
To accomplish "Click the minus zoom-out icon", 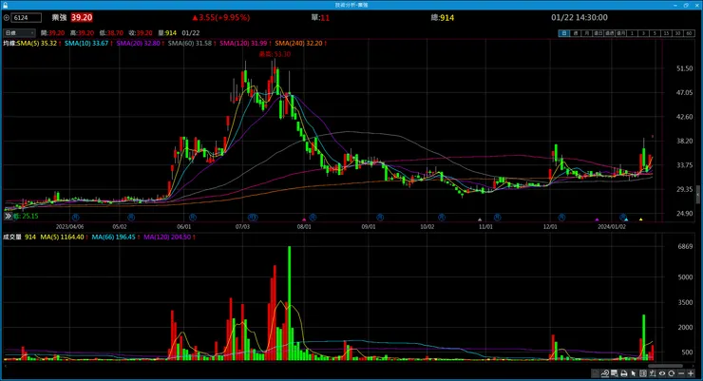I will click(x=681, y=373).
